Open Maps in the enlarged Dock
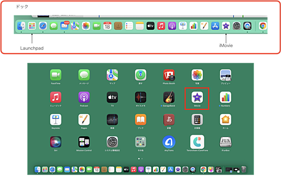 point(75,26)
